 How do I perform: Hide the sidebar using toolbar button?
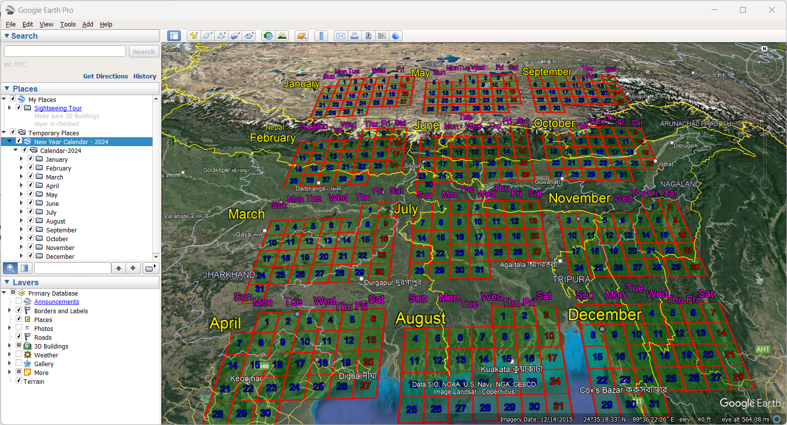pos(174,36)
